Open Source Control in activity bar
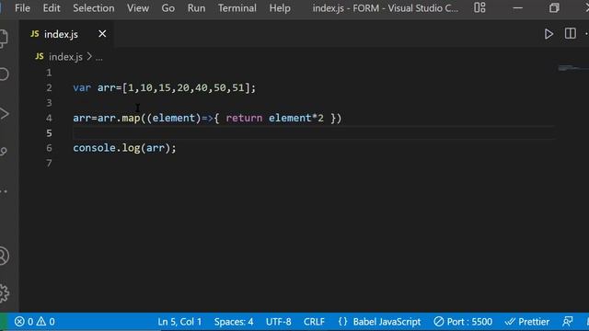 pos(4,152)
